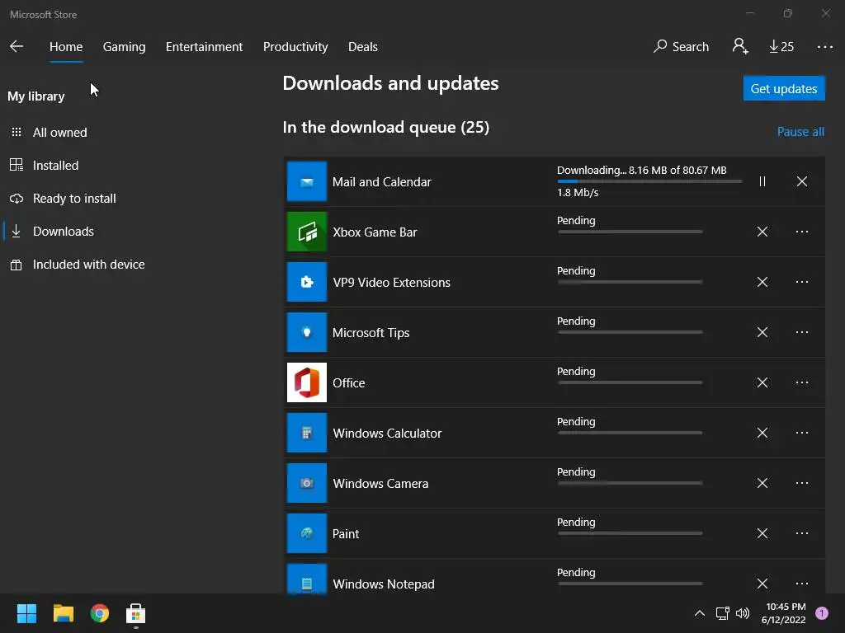
Task: Launch Google Chrome from the taskbar
Action: (x=100, y=613)
